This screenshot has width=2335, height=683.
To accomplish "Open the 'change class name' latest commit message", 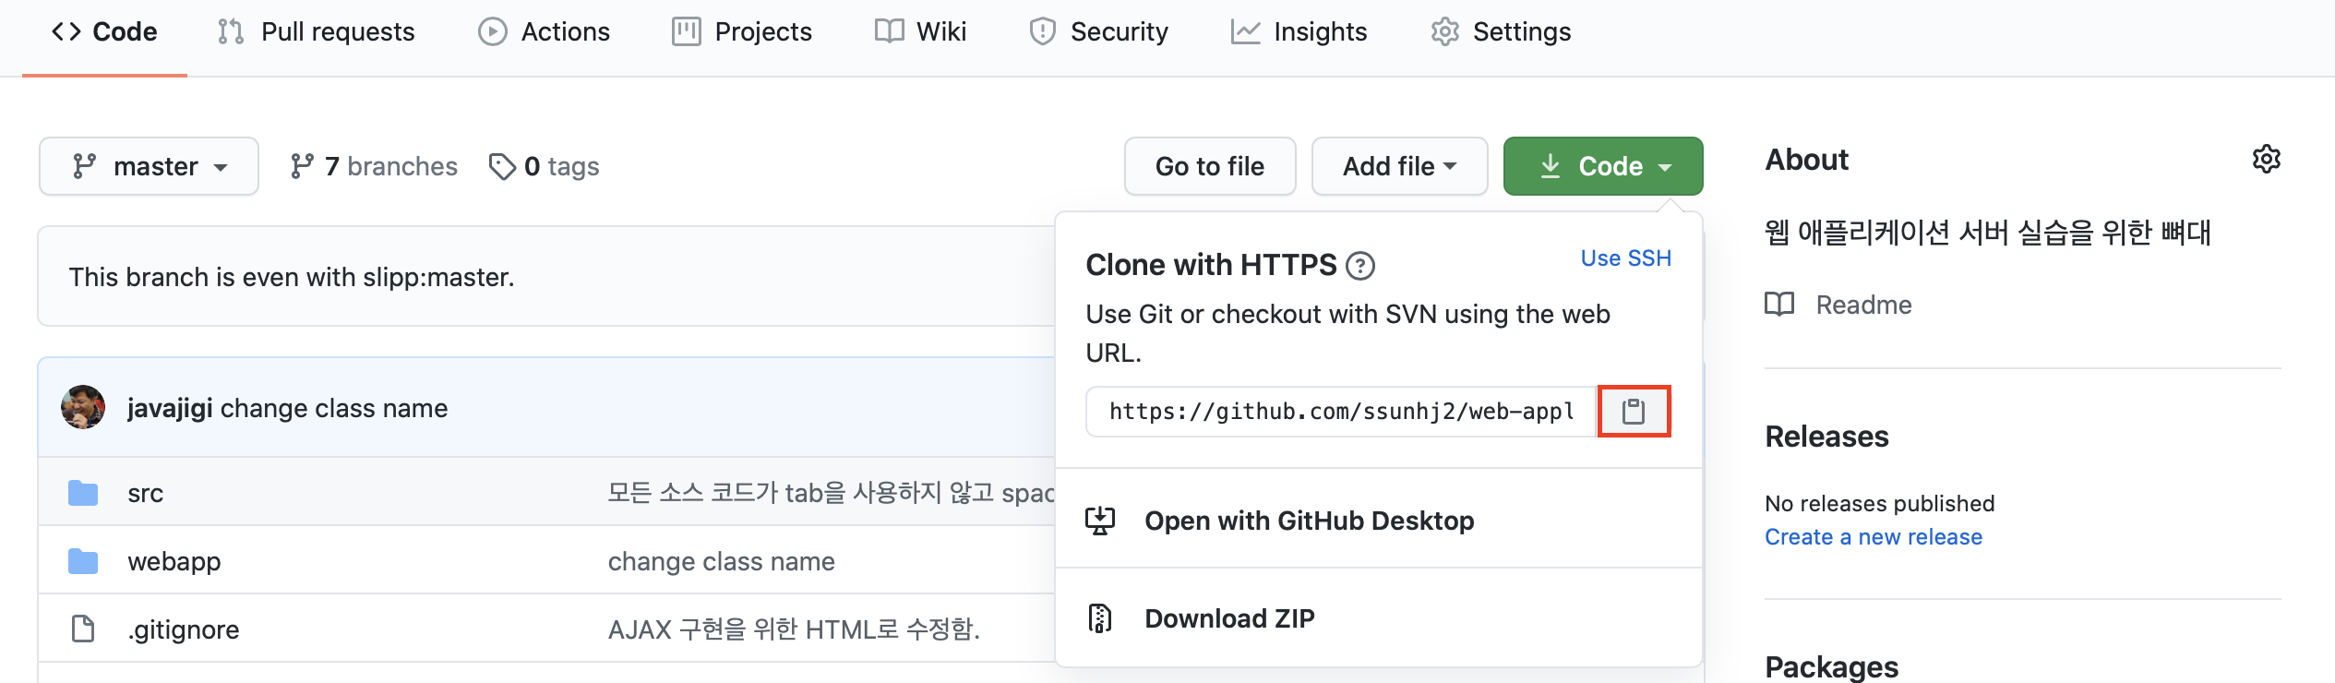I will pos(334,408).
